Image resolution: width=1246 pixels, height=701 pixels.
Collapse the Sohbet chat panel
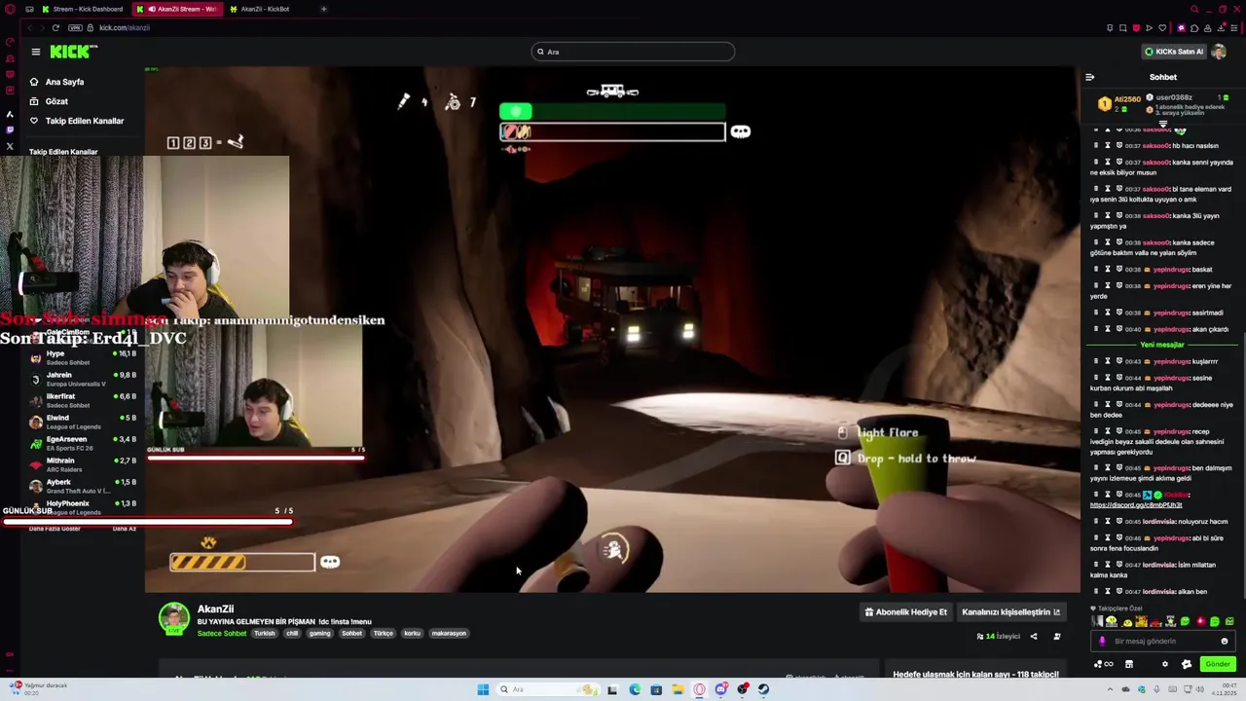pyautogui.click(x=1089, y=77)
